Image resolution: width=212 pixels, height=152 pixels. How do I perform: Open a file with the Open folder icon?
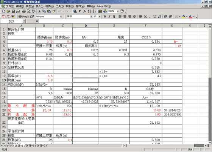pos(8,11)
